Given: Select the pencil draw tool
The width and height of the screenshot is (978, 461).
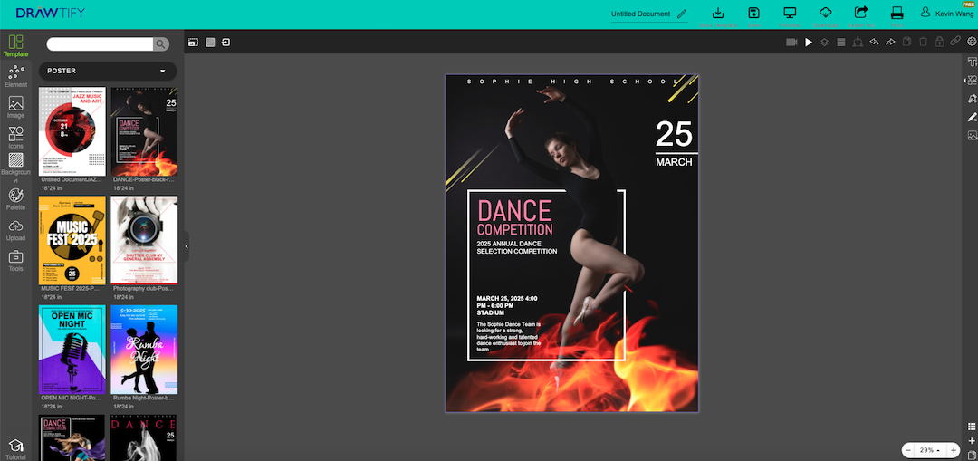Looking at the screenshot, I should [x=972, y=117].
